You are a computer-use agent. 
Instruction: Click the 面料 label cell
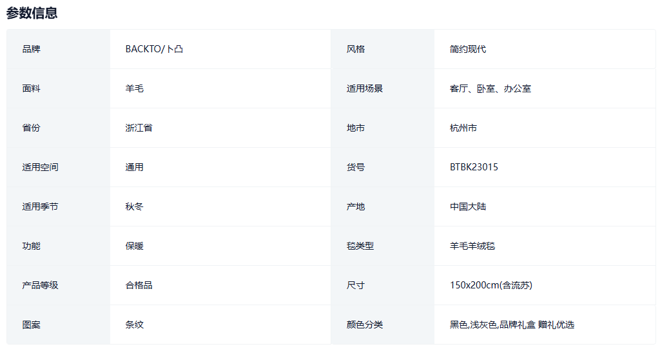point(31,88)
